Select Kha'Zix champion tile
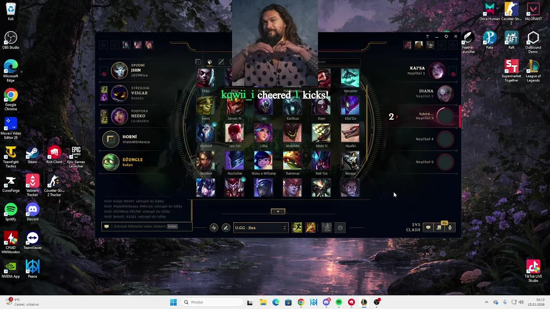The width and height of the screenshot is (550, 309). pos(350,106)
